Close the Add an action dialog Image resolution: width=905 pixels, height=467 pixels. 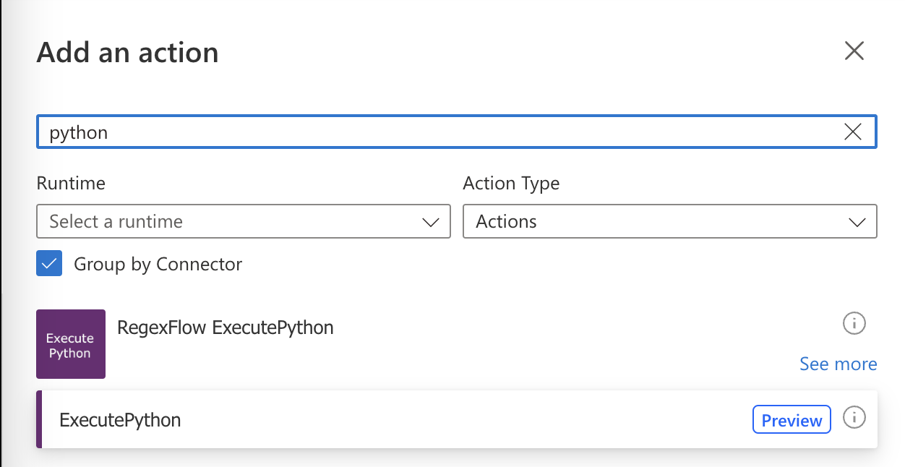pyautogui.click(x=854, y=51)
